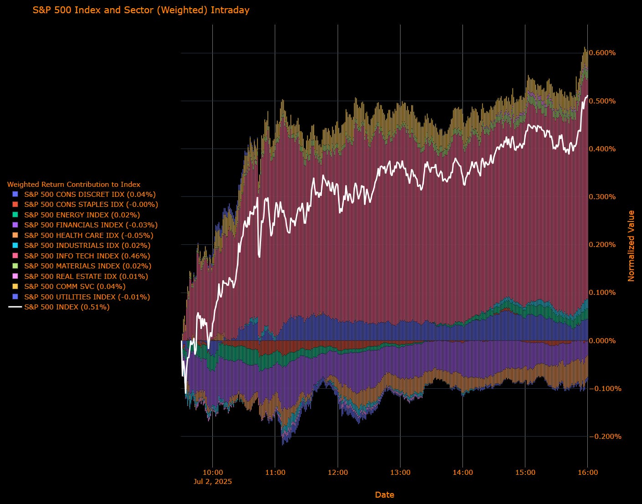Image resolution: width=642 pixels, height=504 pixels.
Task: Hide S&P 500 FINANCIALS INDEX series
Action: pos(91,225)
